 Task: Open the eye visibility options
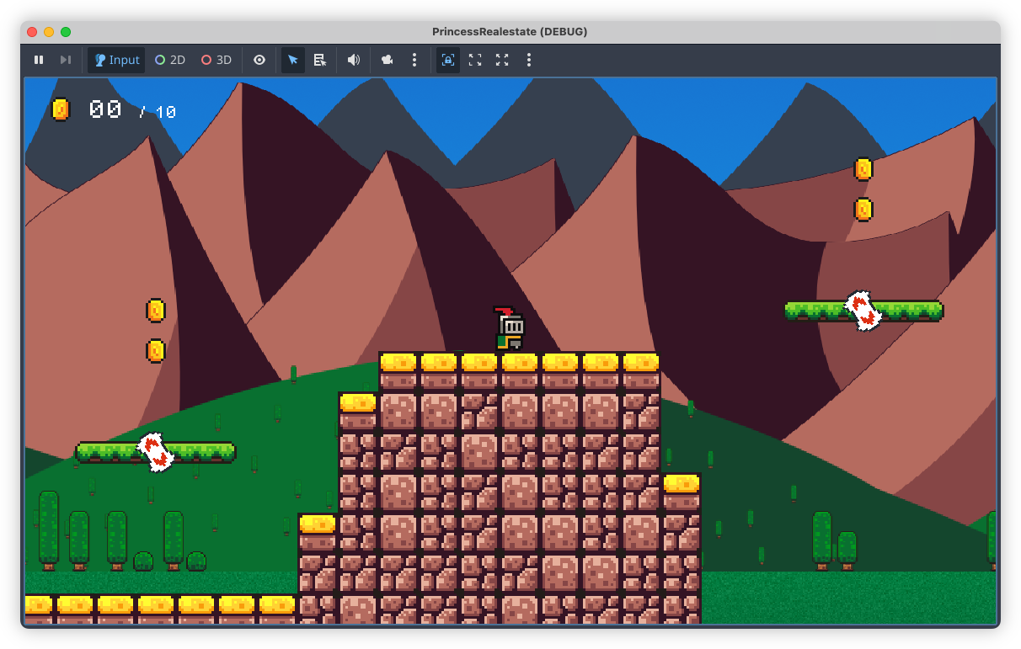click(x=259, y=60)
